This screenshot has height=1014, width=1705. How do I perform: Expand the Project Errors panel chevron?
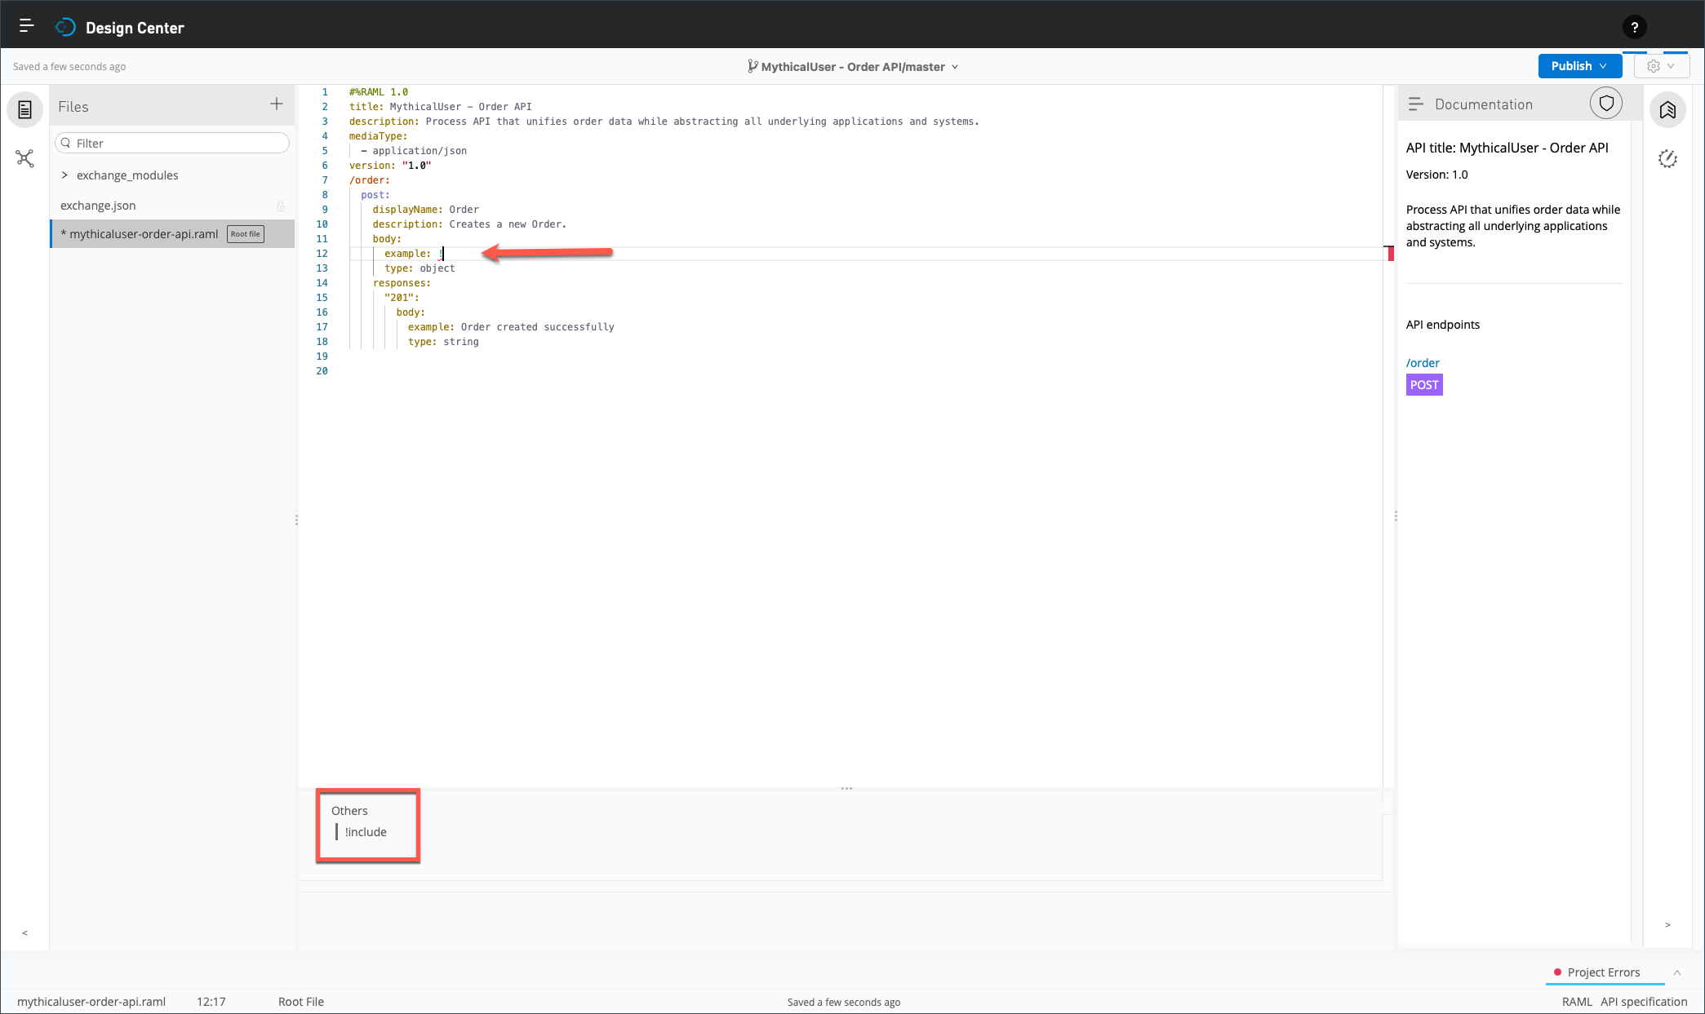pos(1677,972)
